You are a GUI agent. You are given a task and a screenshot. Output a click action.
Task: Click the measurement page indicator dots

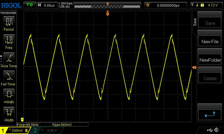[1, 60]
